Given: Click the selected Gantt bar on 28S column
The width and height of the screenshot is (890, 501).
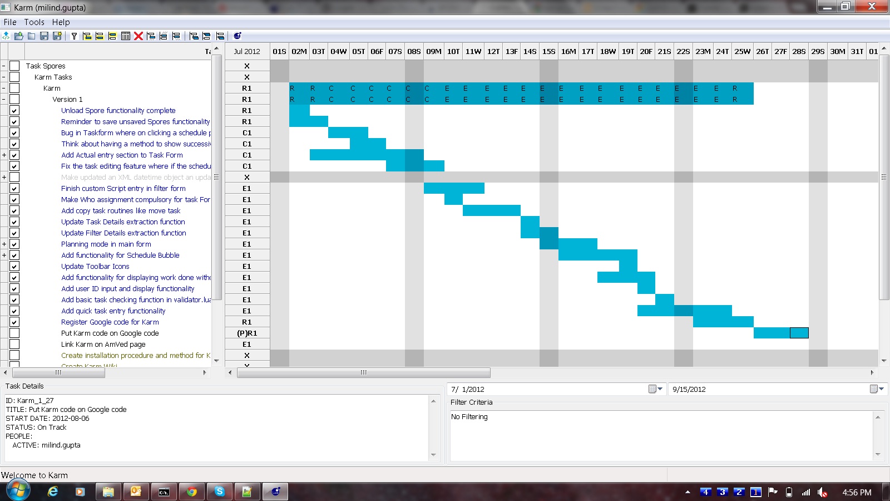Looking at the screenshot, I should (799, 333).
